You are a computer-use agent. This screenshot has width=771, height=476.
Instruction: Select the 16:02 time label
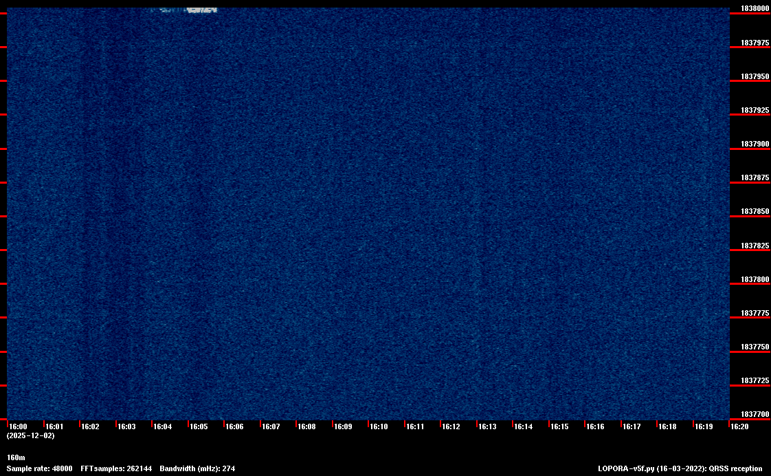pos(91,426)
